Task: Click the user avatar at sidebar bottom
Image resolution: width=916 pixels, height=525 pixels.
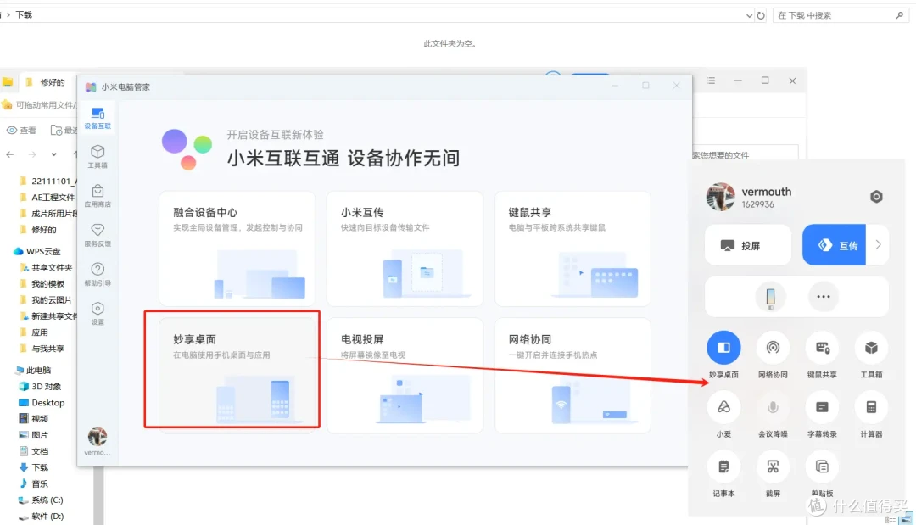Action: [98, 437]
